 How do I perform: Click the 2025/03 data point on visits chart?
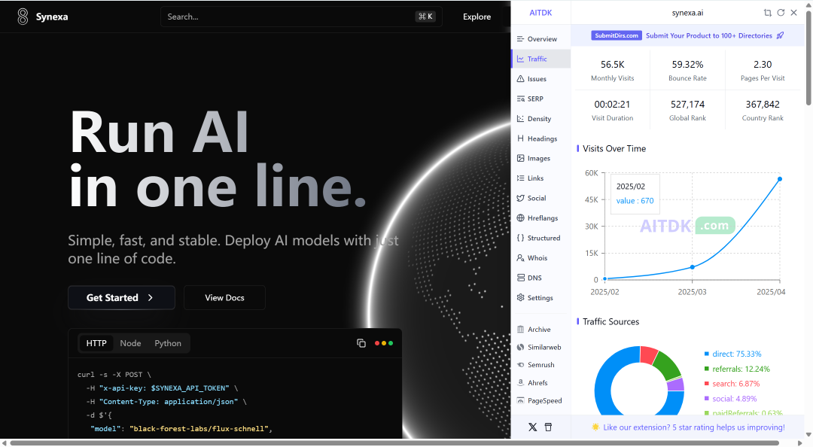[693, 267]
